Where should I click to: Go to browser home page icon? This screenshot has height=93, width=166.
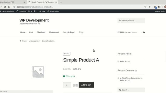(x=9, y=7)
